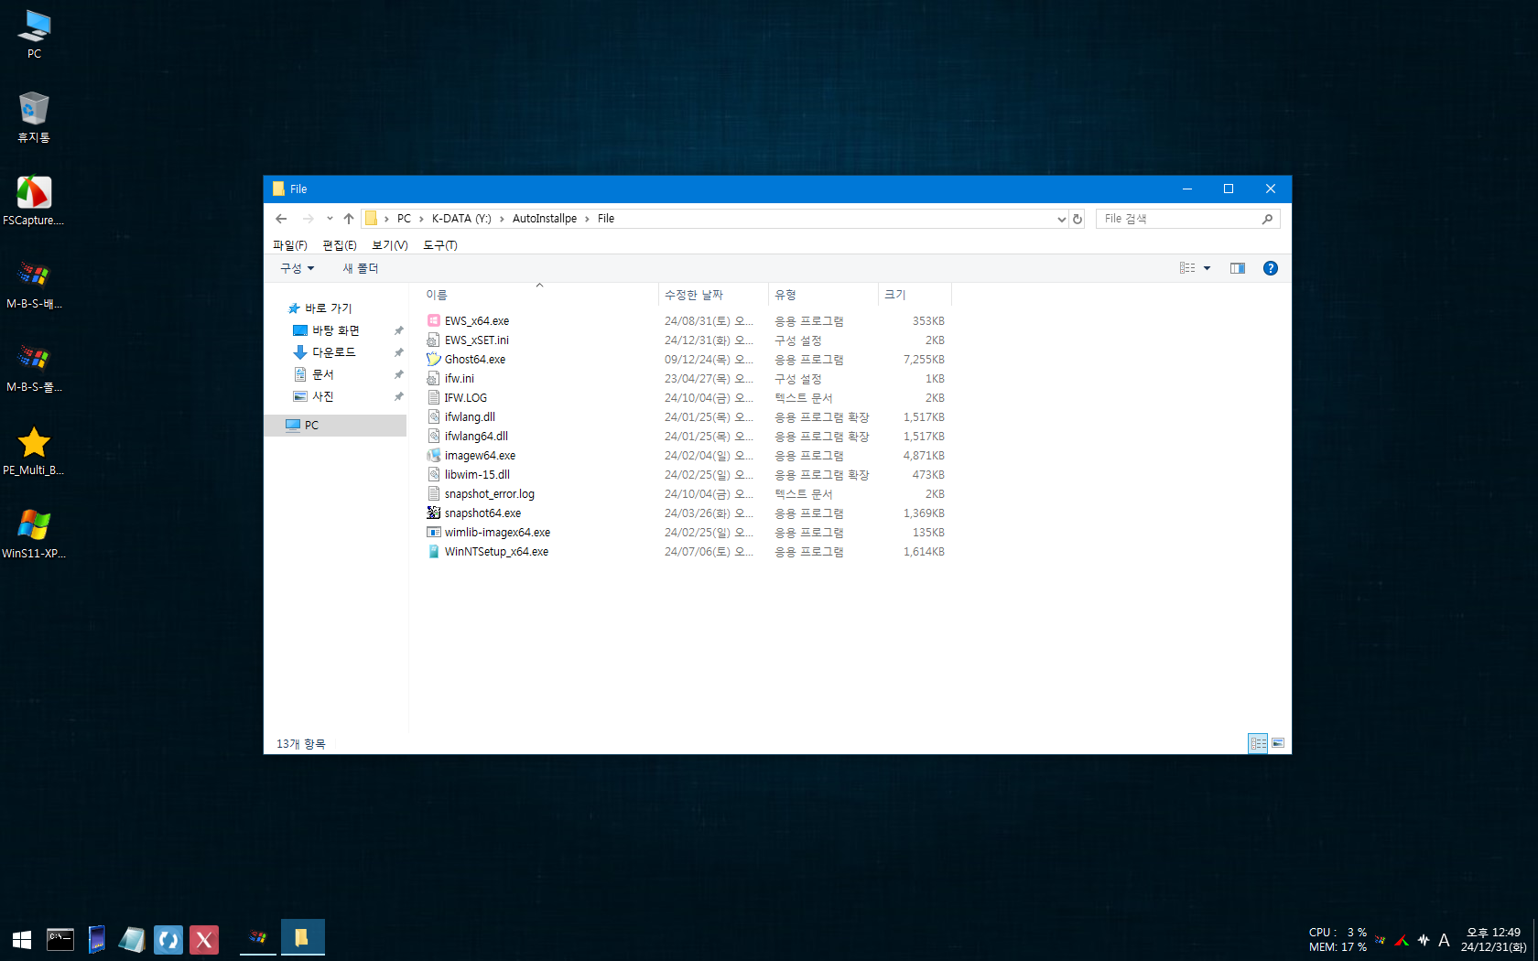Click the view layout icon in the toolbar

(1187, 268)
